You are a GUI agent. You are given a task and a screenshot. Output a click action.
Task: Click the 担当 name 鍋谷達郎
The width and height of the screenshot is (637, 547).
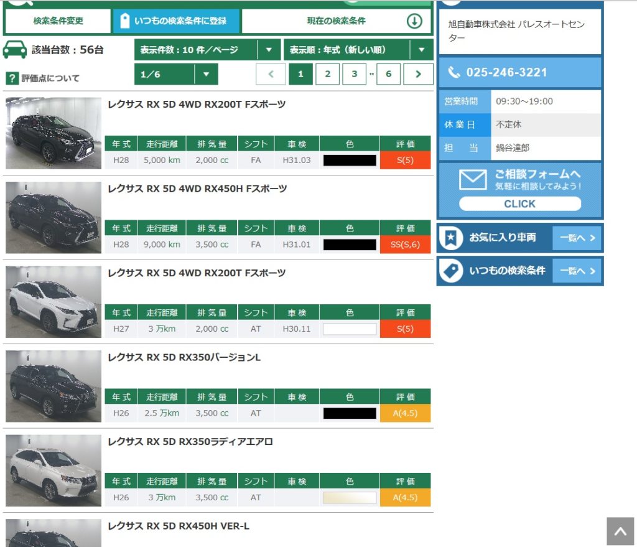pyautogui.click(x=513, y=148)
